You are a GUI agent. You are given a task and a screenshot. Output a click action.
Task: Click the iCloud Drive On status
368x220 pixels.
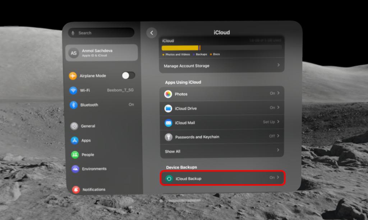[272, 107]
